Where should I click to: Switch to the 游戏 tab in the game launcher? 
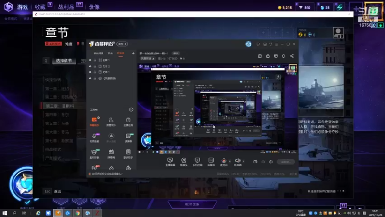coord(22,7)
